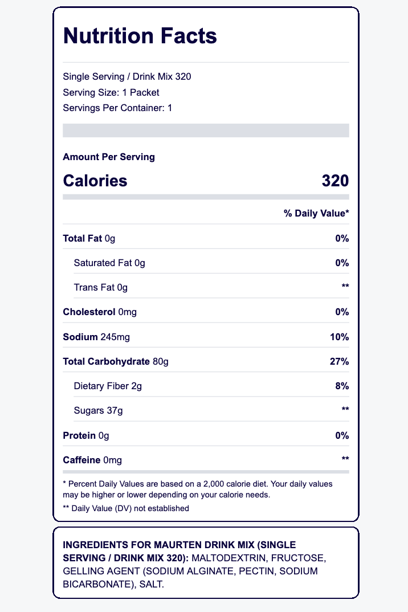Screen dimensions: 408x612
Task: Click the Sugars 37g row label
Action: pos(99,410)
